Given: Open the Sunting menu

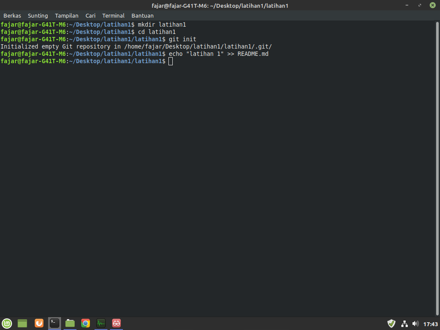Looking at the screenshot, I should (x=38, y=16).
